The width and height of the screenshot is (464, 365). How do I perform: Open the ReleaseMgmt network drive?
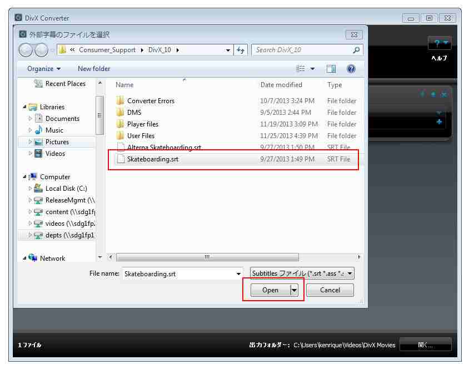(x=64, y=200)
